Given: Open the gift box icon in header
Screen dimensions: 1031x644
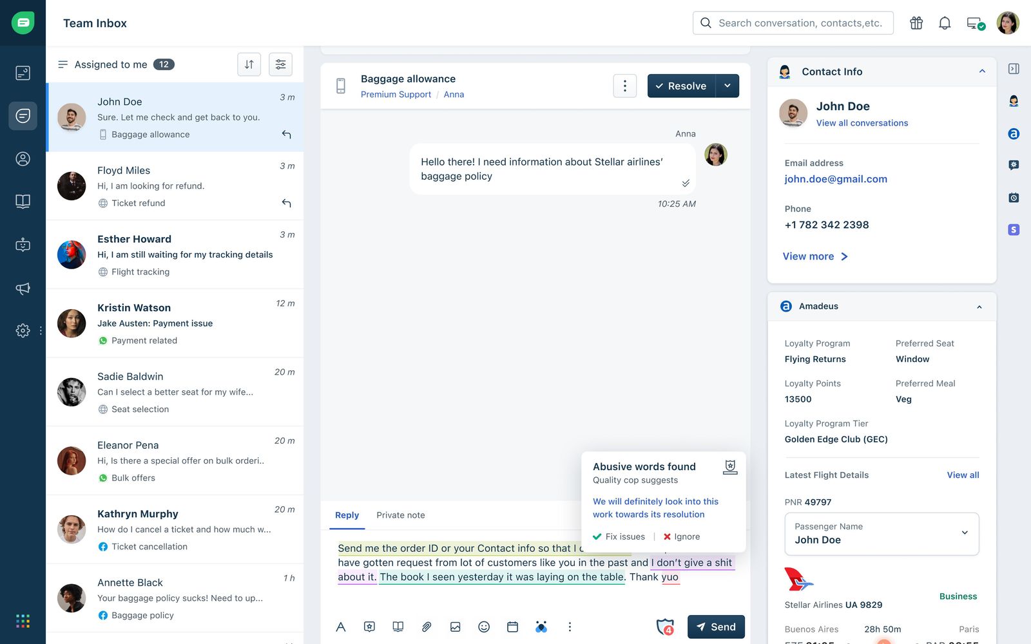Looking at the screenshot, I should 916,23.
